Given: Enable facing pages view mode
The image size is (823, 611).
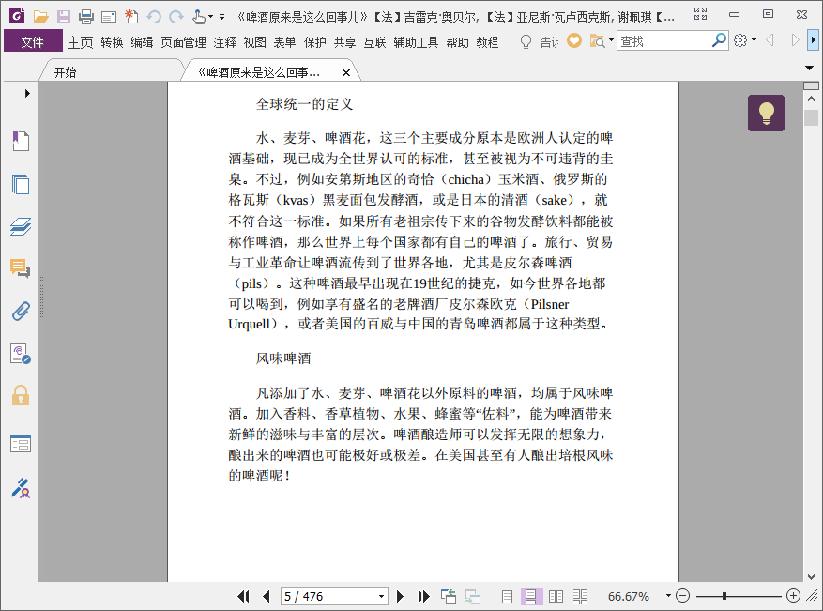Looking at the screenshot, I should 556,596.
